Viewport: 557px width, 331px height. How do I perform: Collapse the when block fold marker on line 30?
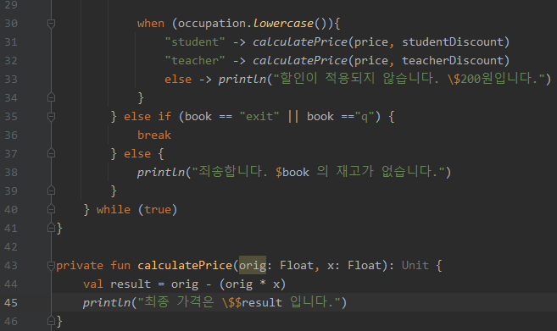pos(51,24)
